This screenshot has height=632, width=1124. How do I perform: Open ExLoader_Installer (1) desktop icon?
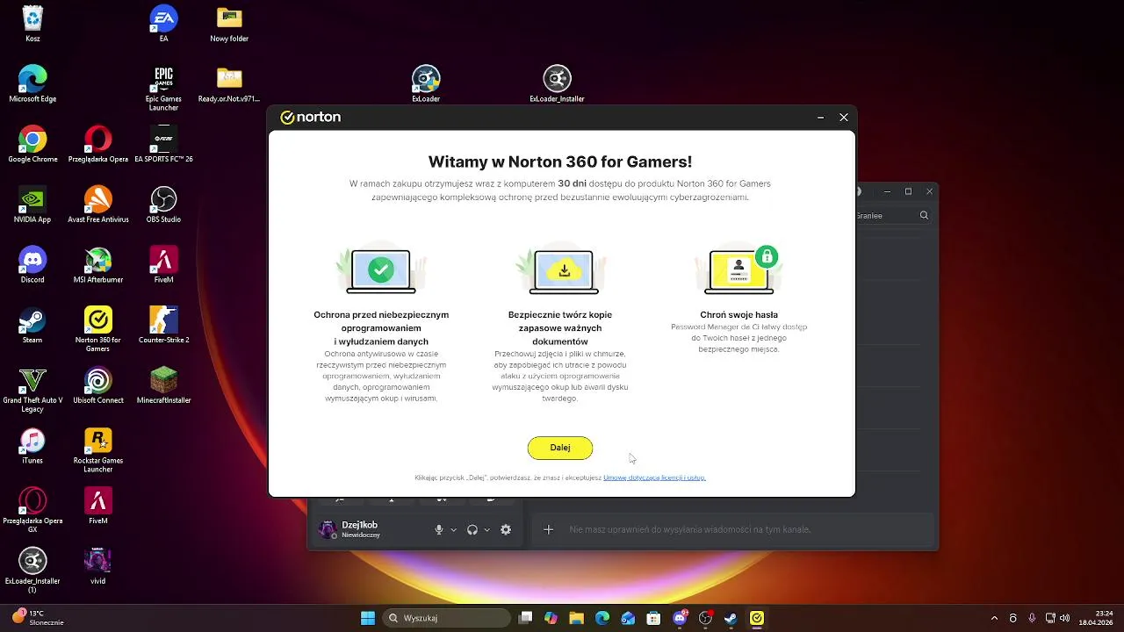pyautogui.click(x=32, y=571)
